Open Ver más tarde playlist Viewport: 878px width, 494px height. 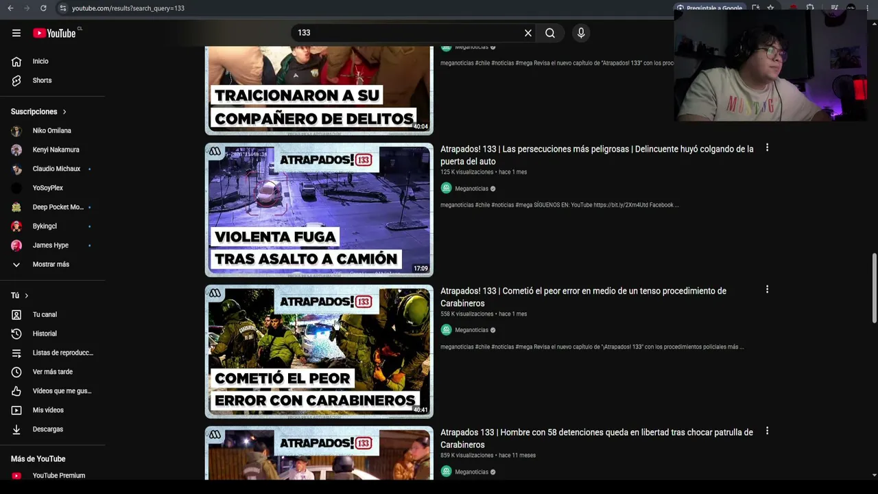point(52,372)
